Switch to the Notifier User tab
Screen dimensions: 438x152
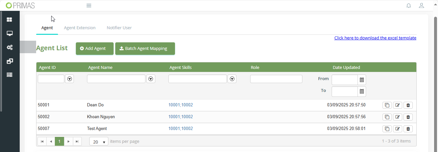[x=119, y=28]
